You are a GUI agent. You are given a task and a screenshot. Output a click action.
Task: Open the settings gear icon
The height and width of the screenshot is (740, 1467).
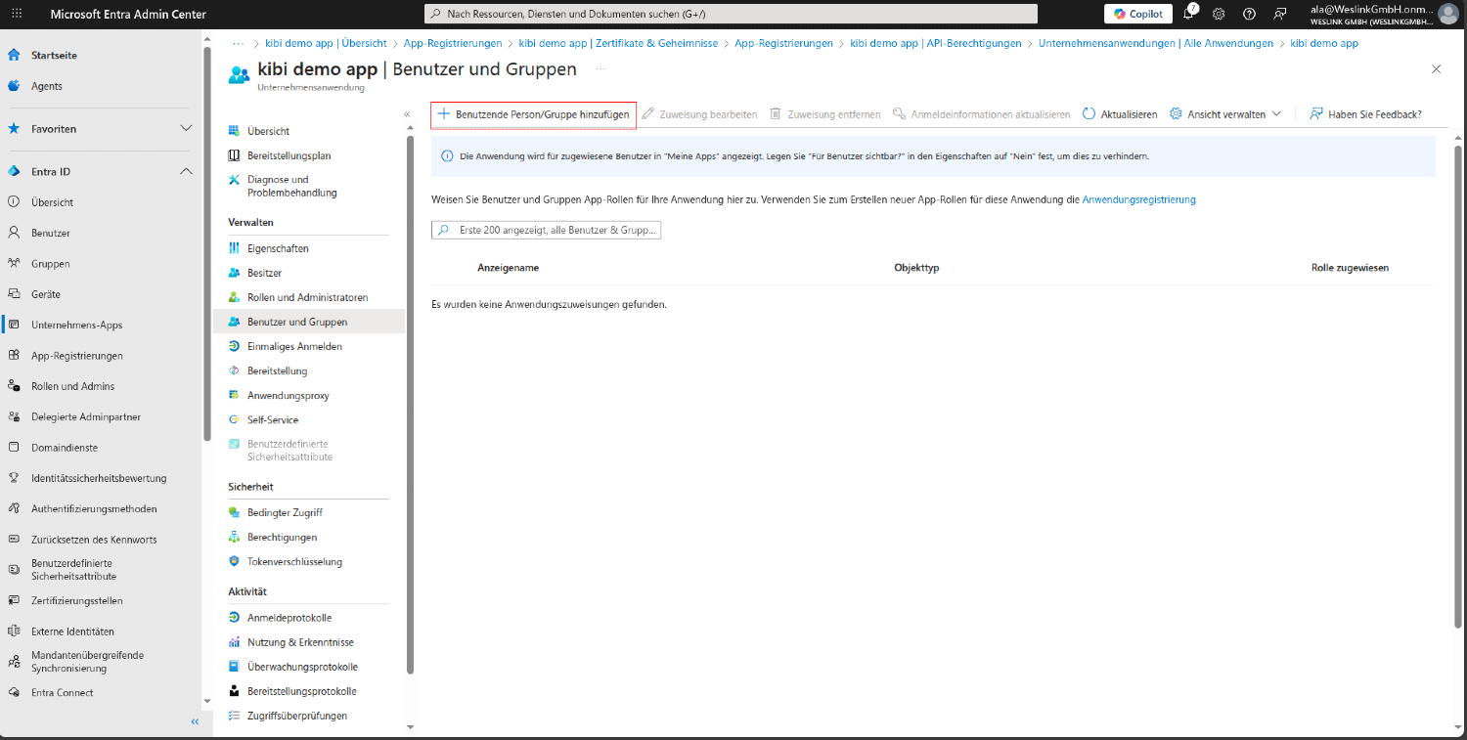tap(1219, 14)
